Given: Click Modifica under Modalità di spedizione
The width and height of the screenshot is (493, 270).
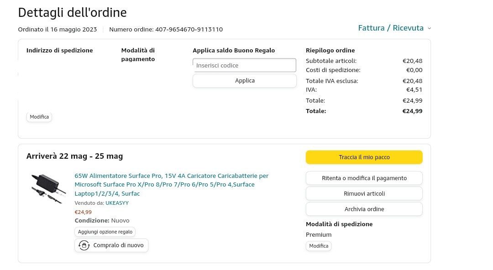Looking at the screenshot, I should 319,246.
